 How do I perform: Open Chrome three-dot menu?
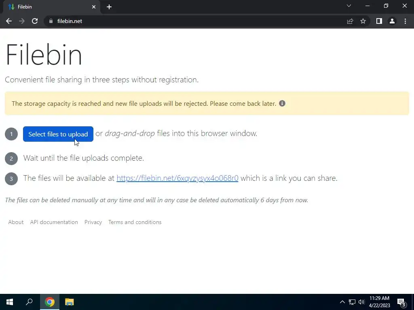[405, 21]
